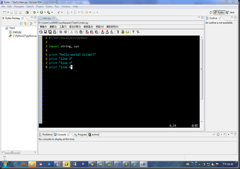Open the Back history dropdown arrow
Viewport: 240px width, 169px height.
coord(90,12)
